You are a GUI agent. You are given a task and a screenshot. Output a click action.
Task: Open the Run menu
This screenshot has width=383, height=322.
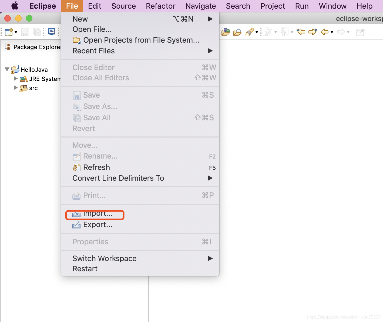click(302, 6)
